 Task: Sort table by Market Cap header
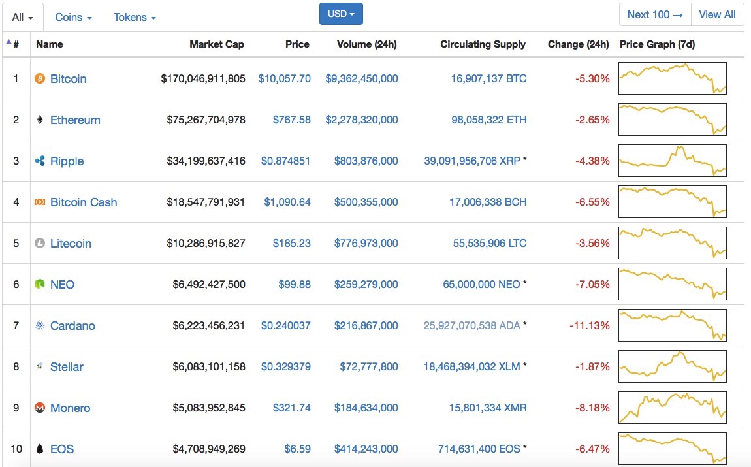tap(217, 44)
